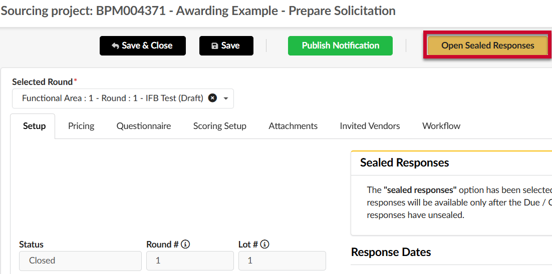Viewport: 552px width, 274px height.
Task: Click the Lot # input field
Action: click(282, 260)
